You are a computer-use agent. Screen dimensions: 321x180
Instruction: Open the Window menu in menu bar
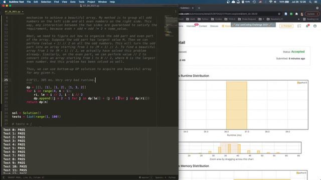pos(102,2)
